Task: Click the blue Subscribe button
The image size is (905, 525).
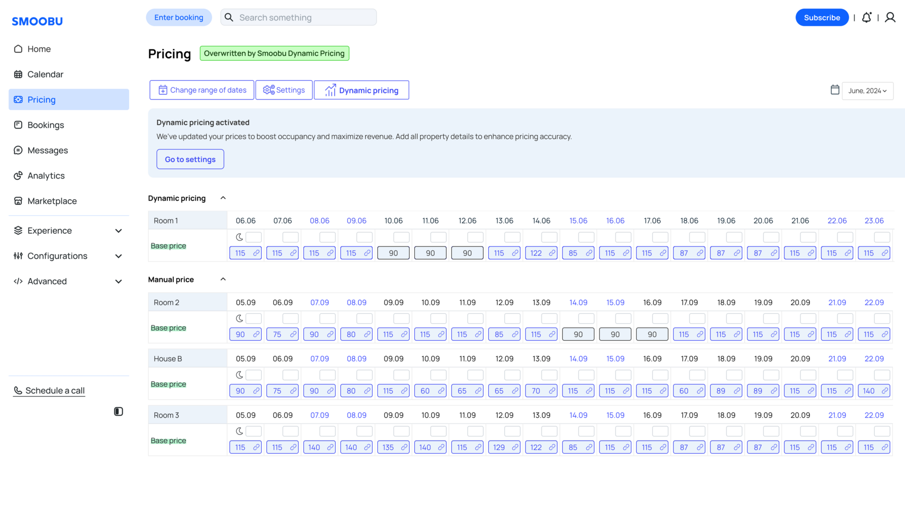Action: coord(822,17)
